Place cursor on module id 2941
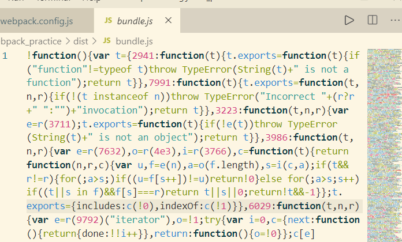The height and width of the screenshot is (242, 402). coord(143,56)
